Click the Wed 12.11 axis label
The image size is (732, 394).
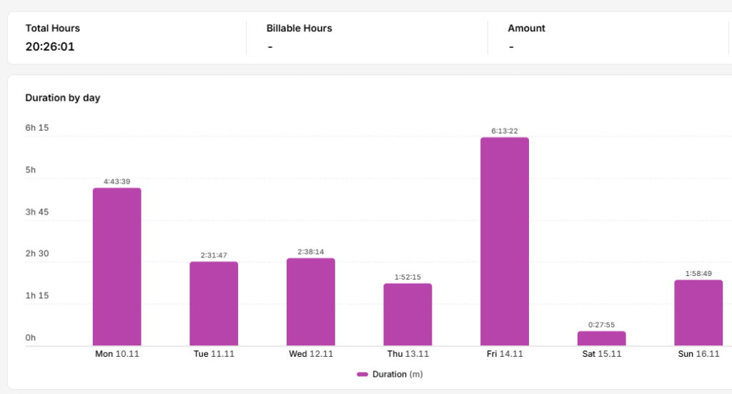[311, 354]
